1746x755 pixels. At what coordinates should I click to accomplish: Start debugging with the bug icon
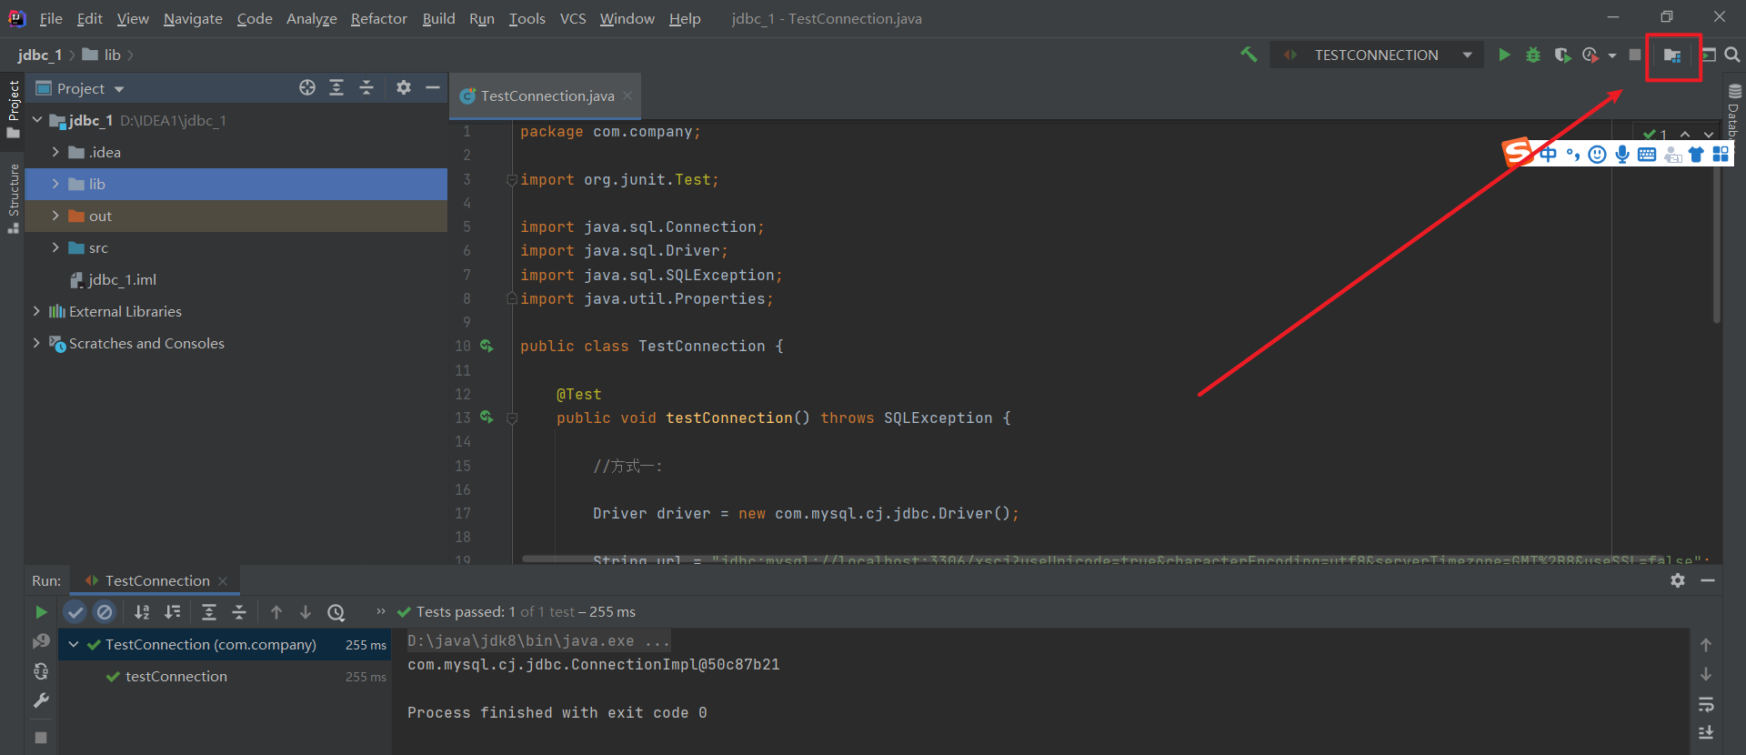tap(1533, 55)
